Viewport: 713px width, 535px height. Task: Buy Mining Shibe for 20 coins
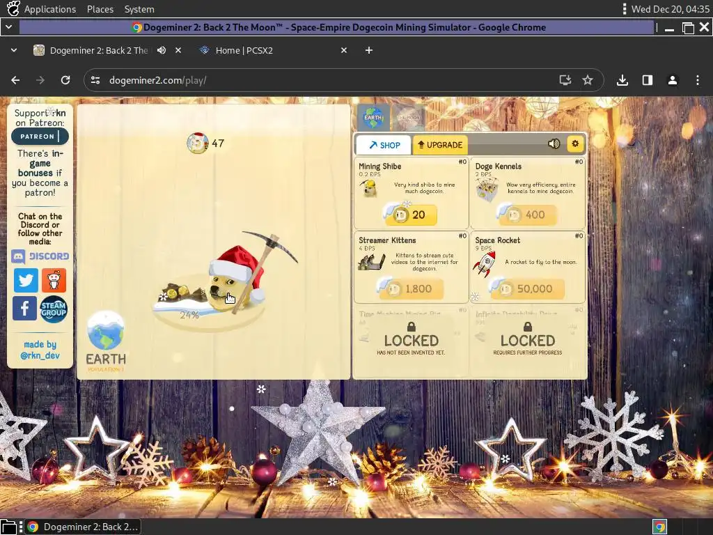tap(411, 215)
